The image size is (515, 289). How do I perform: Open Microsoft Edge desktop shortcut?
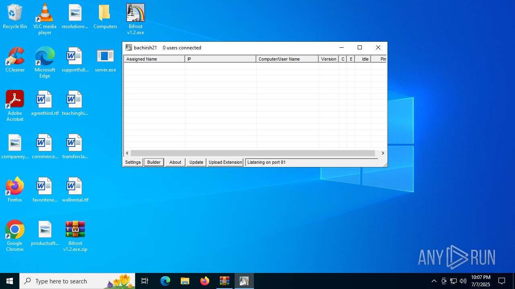tap(45, 63)
